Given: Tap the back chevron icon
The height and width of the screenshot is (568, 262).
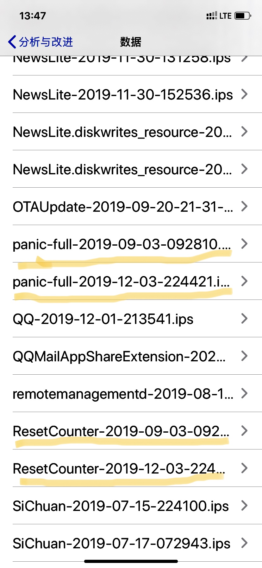Looking at the screenshot, I should click(12, 42).
